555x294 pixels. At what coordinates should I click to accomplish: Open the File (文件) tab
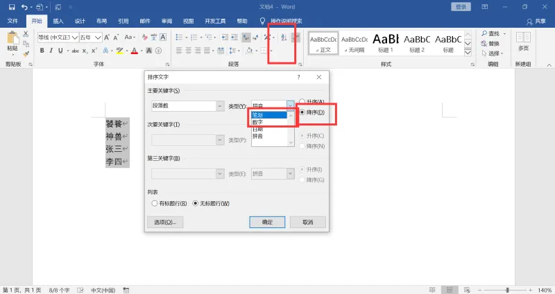pyautogui.click(x=12, y=21)
